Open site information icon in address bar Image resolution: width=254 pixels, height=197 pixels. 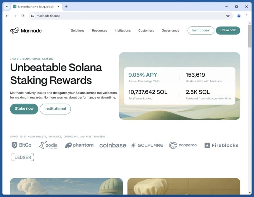click(32, 16)
